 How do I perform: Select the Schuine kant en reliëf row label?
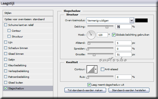pyautogui.click(x=21, y=25)
